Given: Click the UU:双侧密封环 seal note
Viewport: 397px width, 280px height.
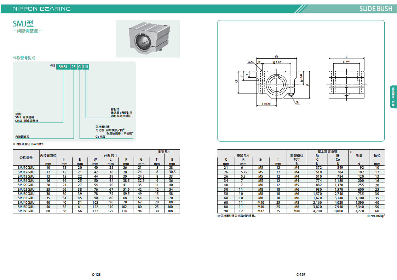Looking at the screenshot, I should pos(121,116).
